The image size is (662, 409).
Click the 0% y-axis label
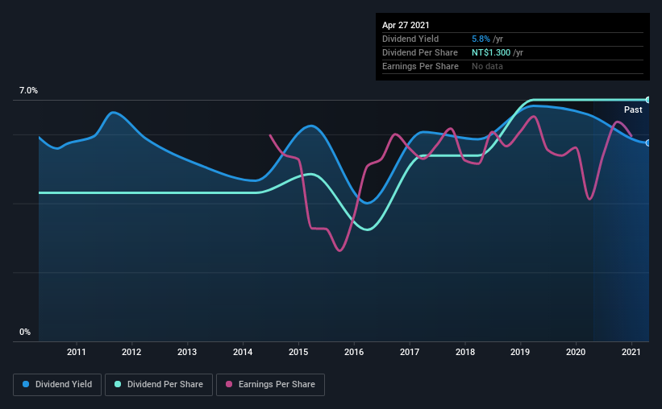(x=25, y=332)
